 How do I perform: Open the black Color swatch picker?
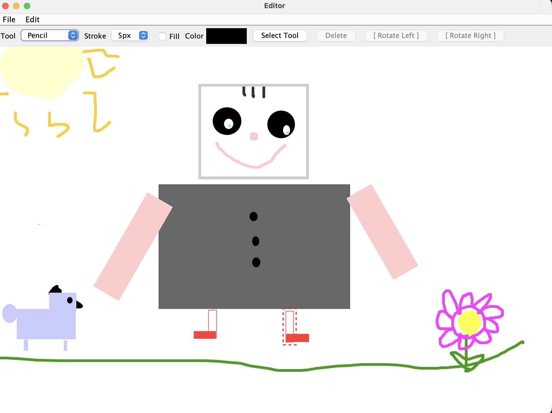226,36
